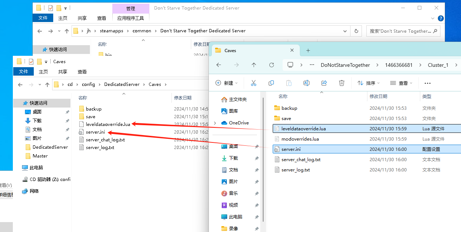Click the PC monitor icon in right Caves address bar
This screenshot has width=461, height=232.
290,65
